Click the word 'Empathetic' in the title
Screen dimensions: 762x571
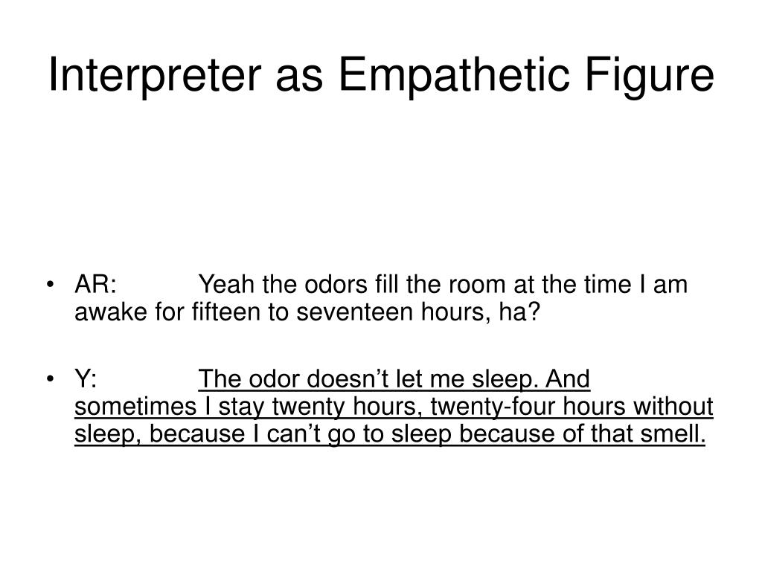454,75
